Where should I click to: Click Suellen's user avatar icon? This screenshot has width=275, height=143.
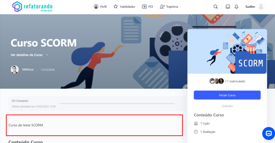click(x=261, y=7)
